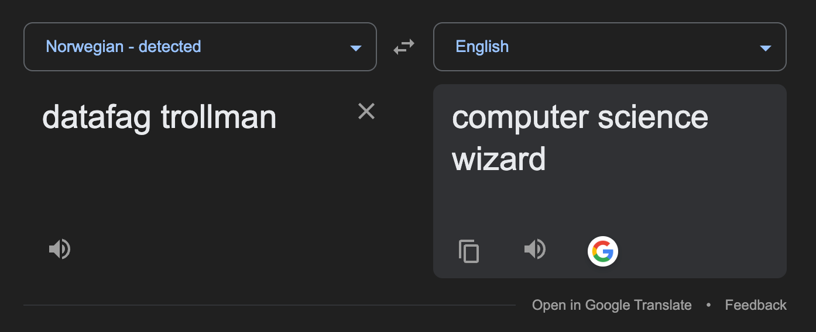Screen dimensions: 816x332
Task: Click the arrow on the target language box
Action: click(x=765, y=48)
